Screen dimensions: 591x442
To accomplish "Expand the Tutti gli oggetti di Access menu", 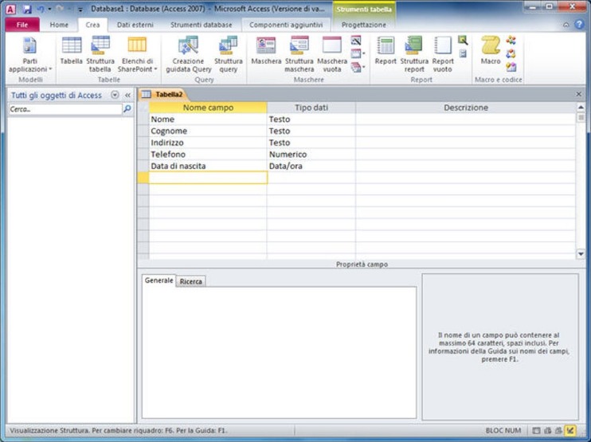I will [x=115, y=95].
